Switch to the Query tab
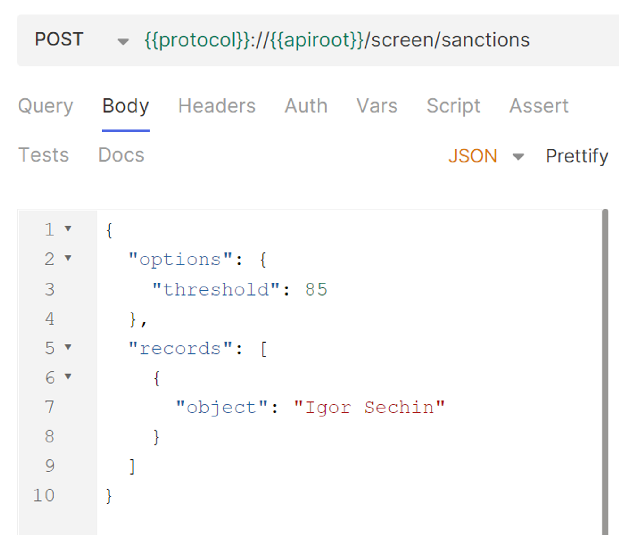The width and height of the screenshot is (619, 535). 45,106
